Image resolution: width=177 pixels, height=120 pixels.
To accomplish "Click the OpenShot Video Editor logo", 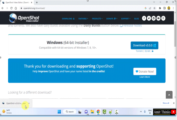I will pos(24,18).
